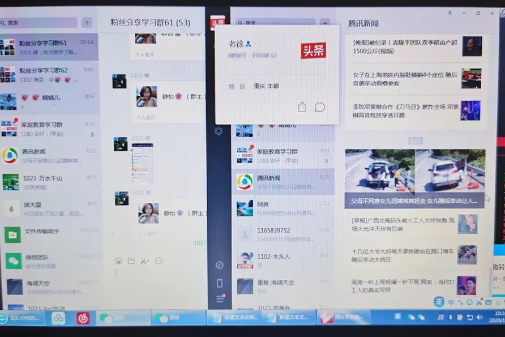Start a chat via message bubble on profile card
The width and height of the screenshot is (505, 337).
pyautogui.click(x=320, y=106)
